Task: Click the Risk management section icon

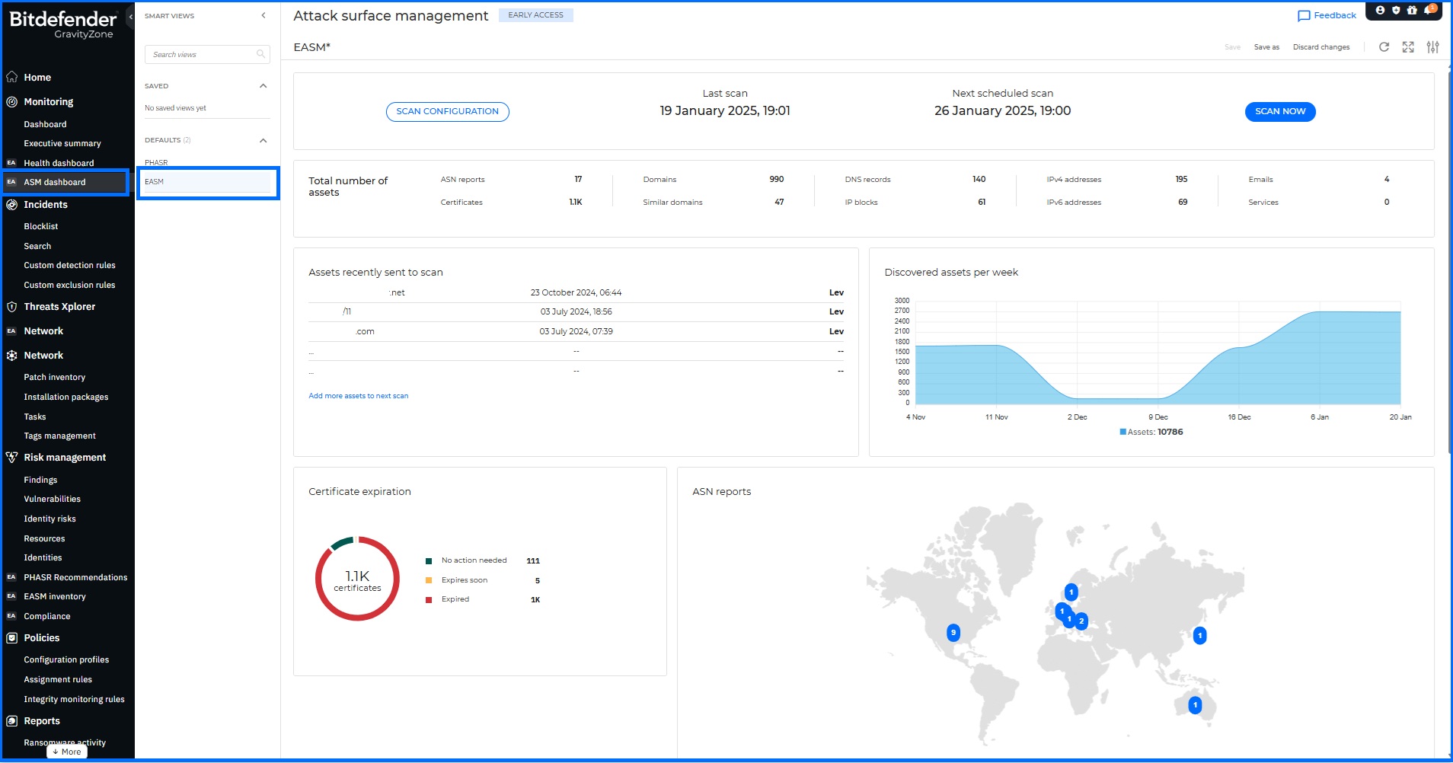Action: pos(11,458)
